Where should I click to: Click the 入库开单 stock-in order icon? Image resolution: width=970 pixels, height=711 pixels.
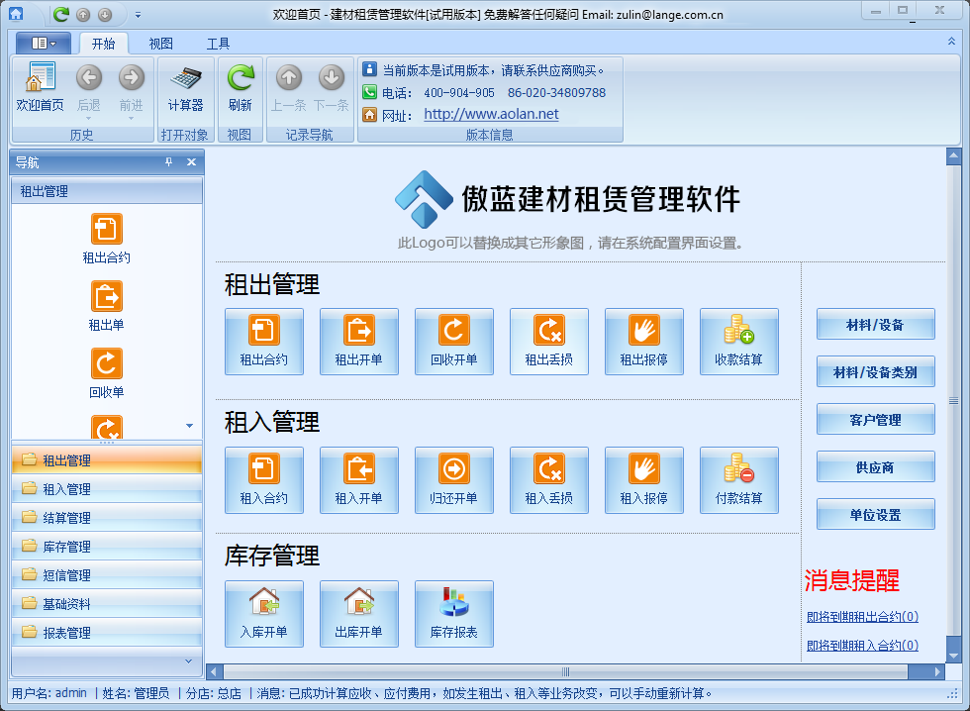coord(264,613)
